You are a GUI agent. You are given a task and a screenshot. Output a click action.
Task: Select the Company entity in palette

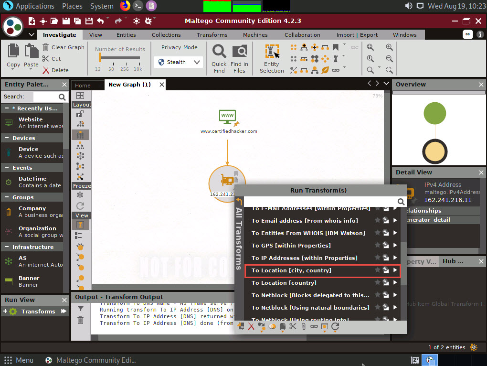click(32, 212)
